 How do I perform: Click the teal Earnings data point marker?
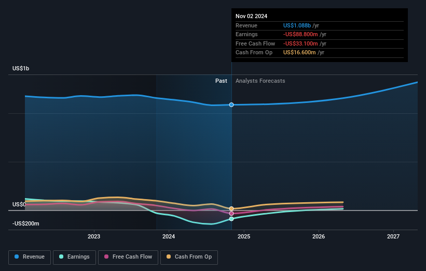point(231,219)
